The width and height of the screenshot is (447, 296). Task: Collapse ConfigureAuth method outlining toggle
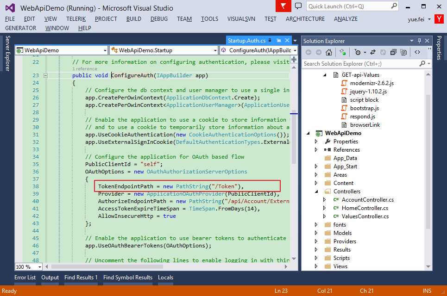(45, 75)
